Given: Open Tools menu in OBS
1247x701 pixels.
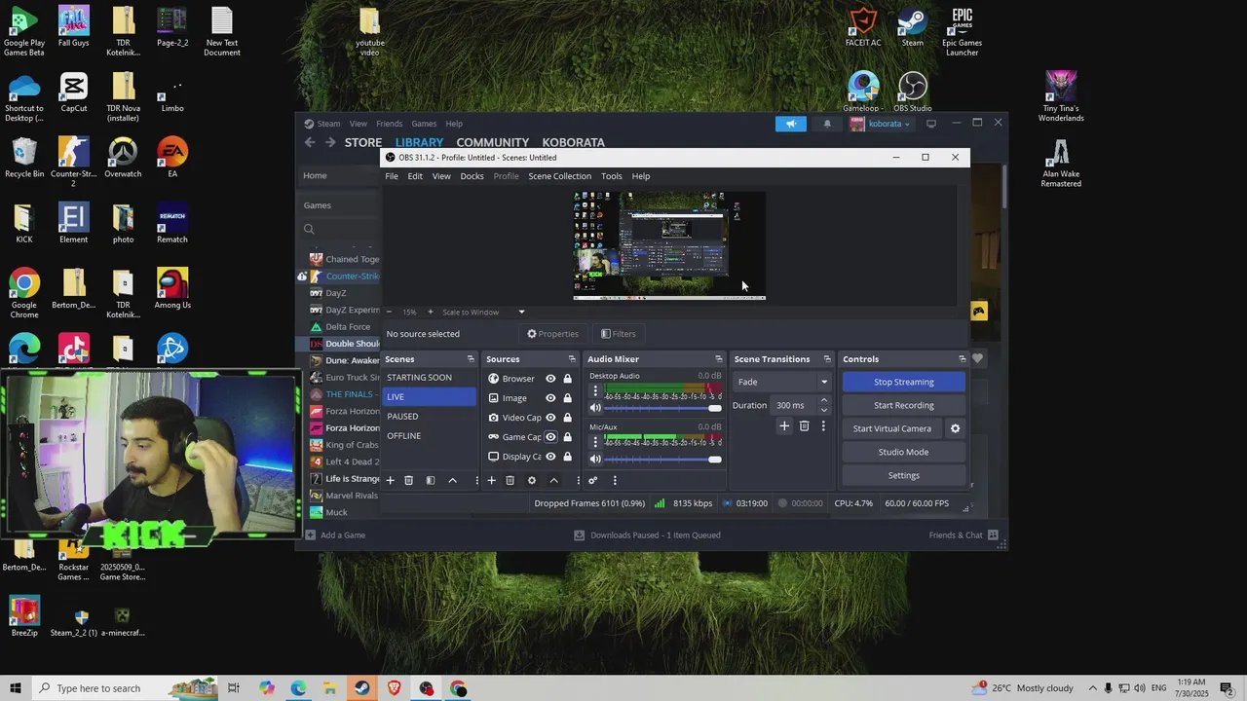Looking at the screenshot, I should click(612, 176).
